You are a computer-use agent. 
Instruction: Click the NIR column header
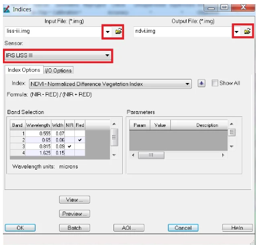click(70, 125)
